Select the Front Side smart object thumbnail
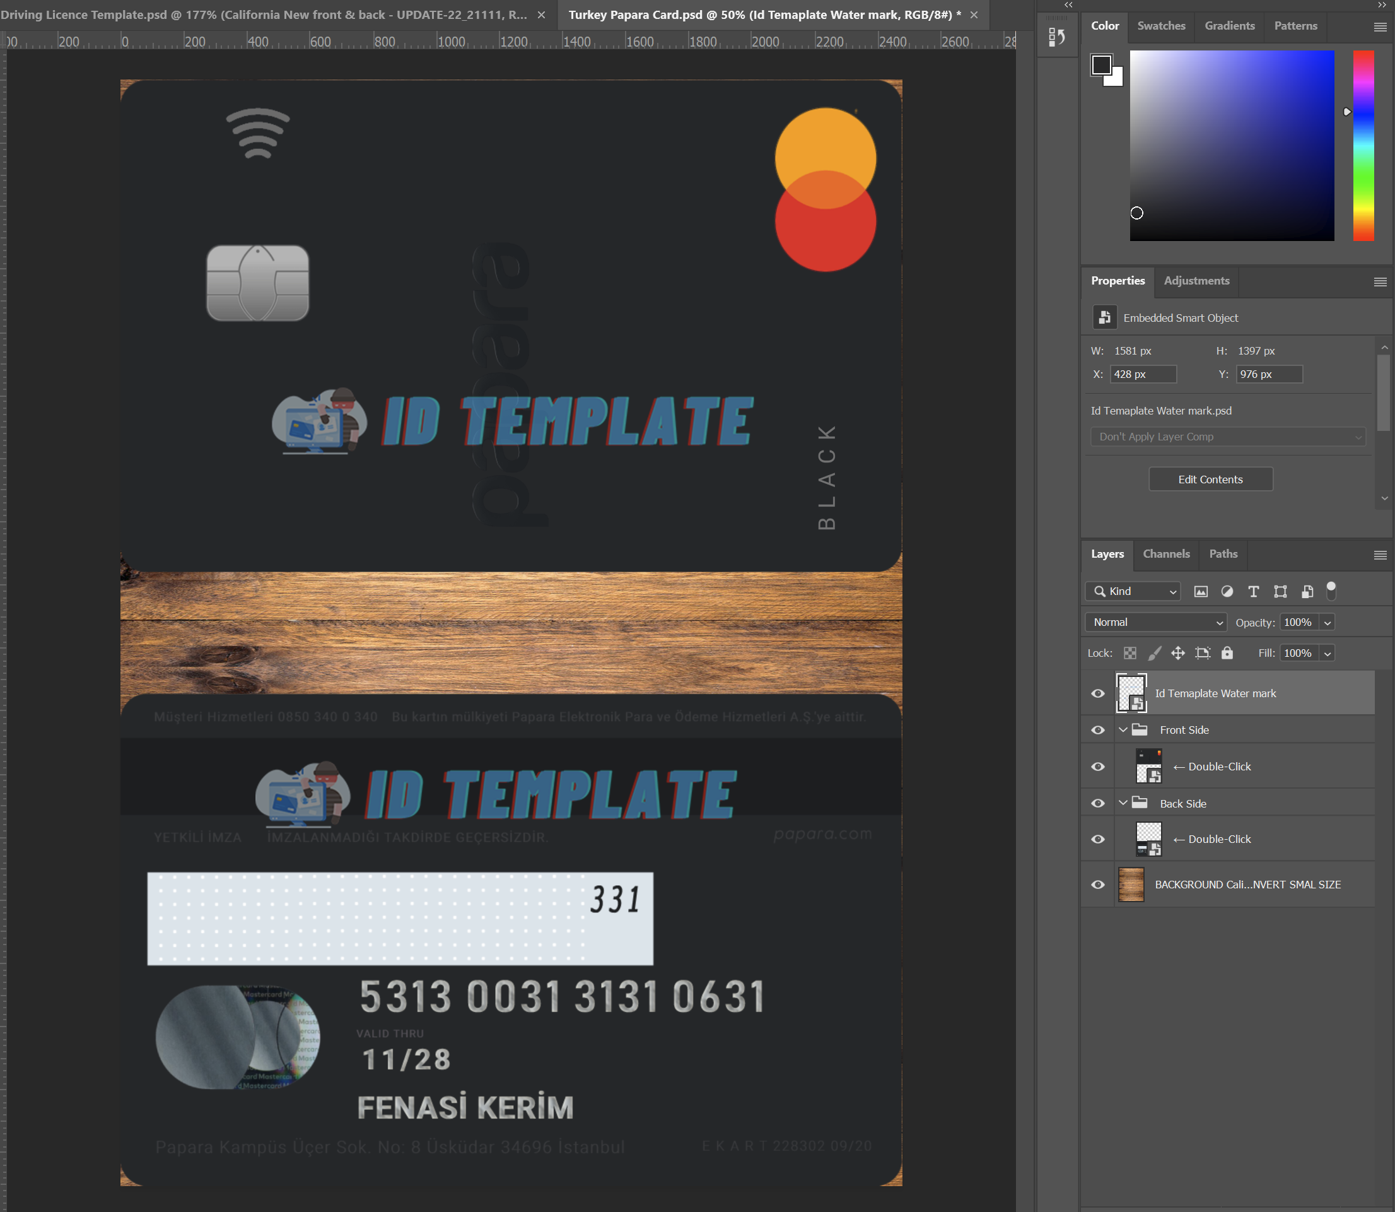 pyautogui.click(x=1148, y=767)
